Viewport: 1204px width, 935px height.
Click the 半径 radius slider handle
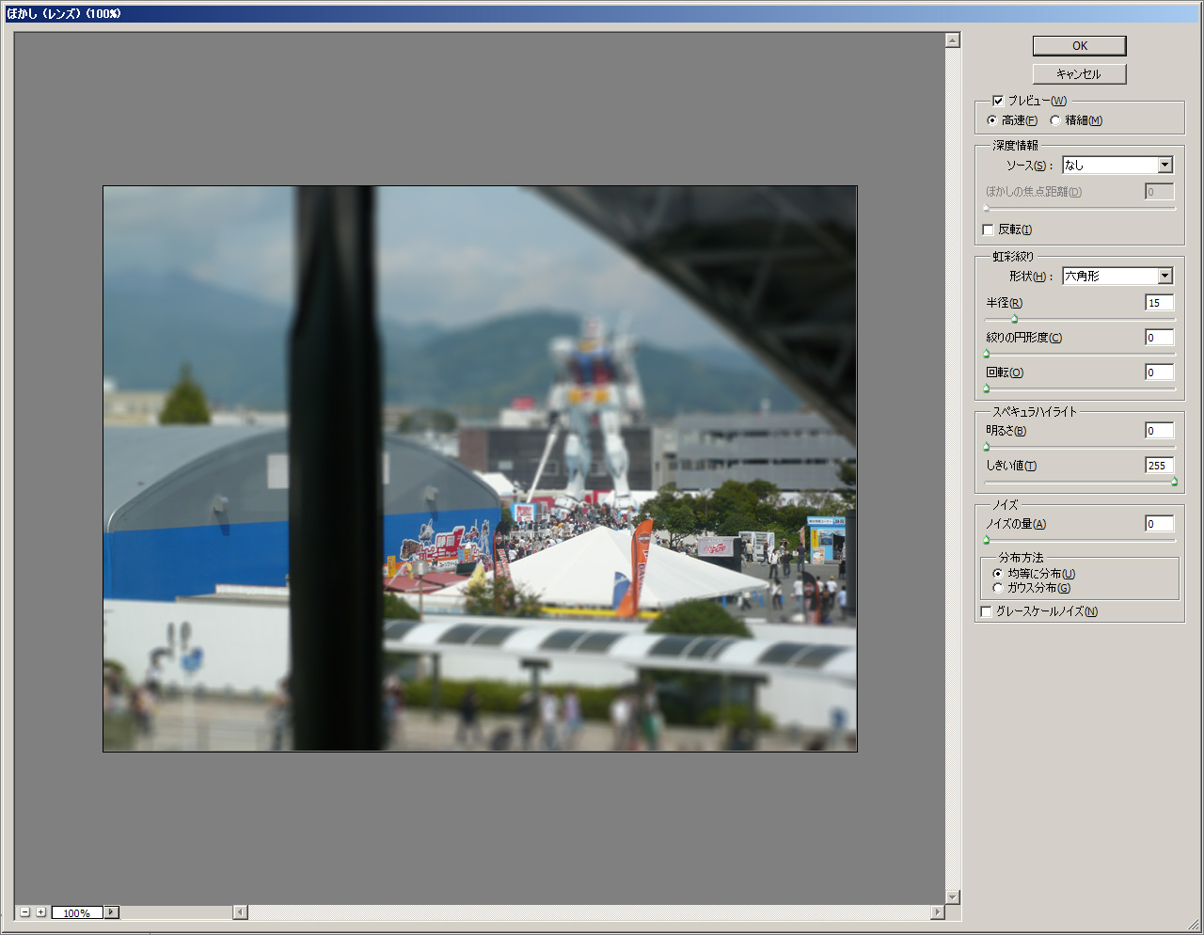1014,320
